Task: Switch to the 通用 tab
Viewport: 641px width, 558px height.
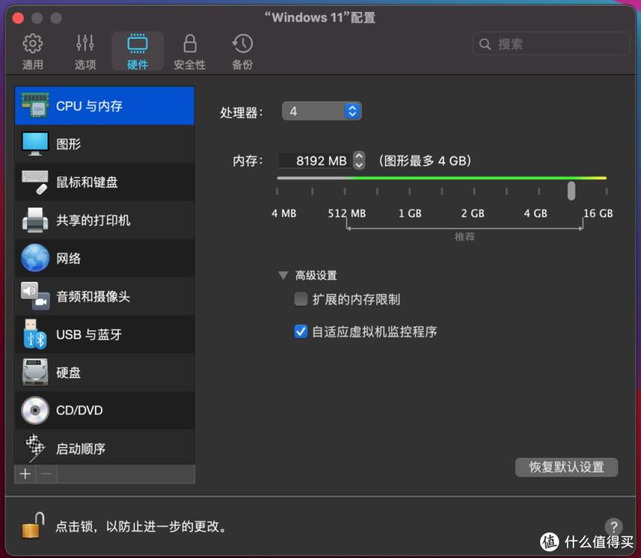Action: [x=33, y=51]
